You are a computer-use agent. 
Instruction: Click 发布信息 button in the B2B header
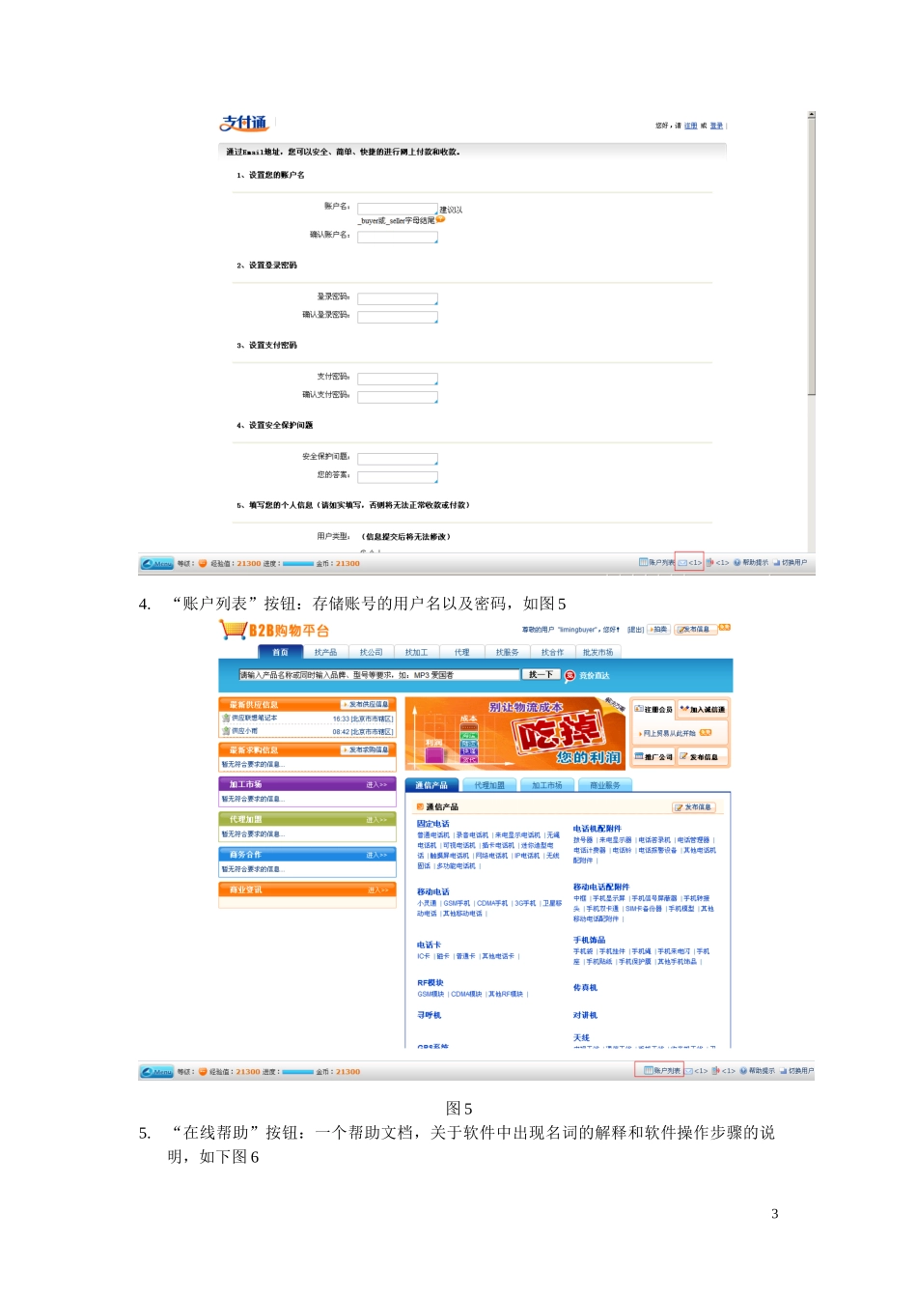point(695,629)
